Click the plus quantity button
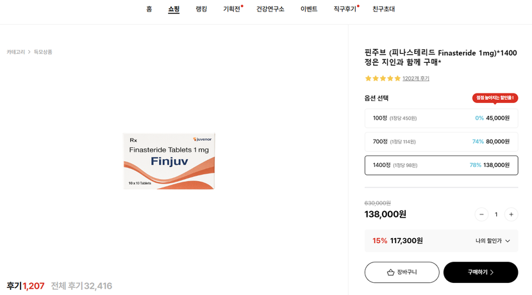 click(x=511, y=214)
